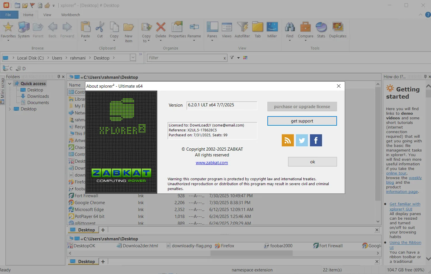Navigate Back in the ribbon

[x=52, y=30]
